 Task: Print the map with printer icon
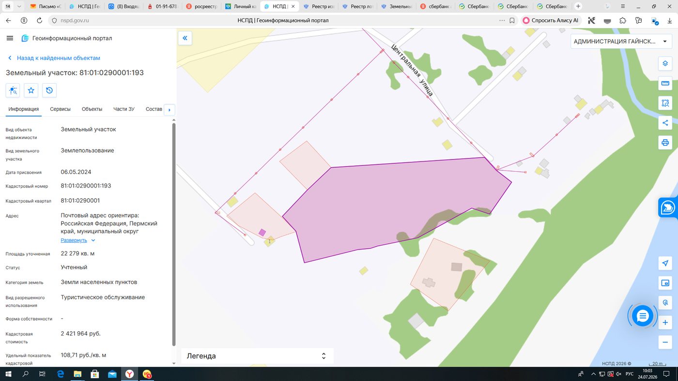[665, 143]
